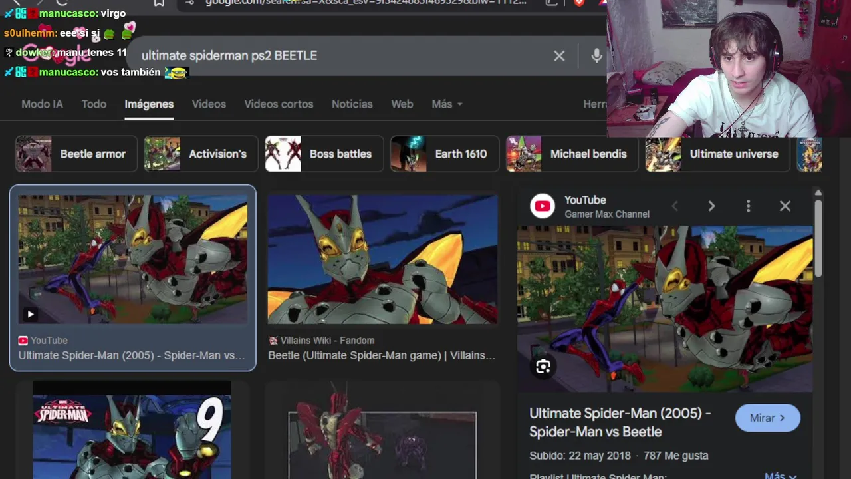Open the Ultimate Spider-Man thumbnail with number 9
The image size is (851, 479).
132,430
